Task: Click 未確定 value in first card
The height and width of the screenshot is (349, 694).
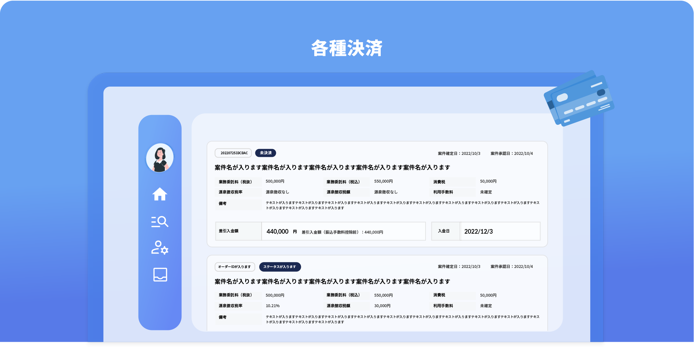Action: [x=486, y=192]
